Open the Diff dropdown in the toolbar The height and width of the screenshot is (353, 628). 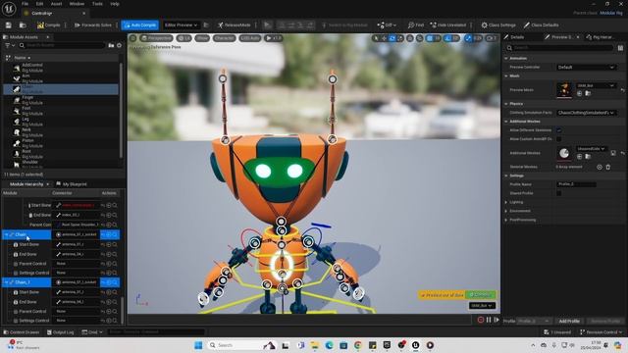coord(387,25)
